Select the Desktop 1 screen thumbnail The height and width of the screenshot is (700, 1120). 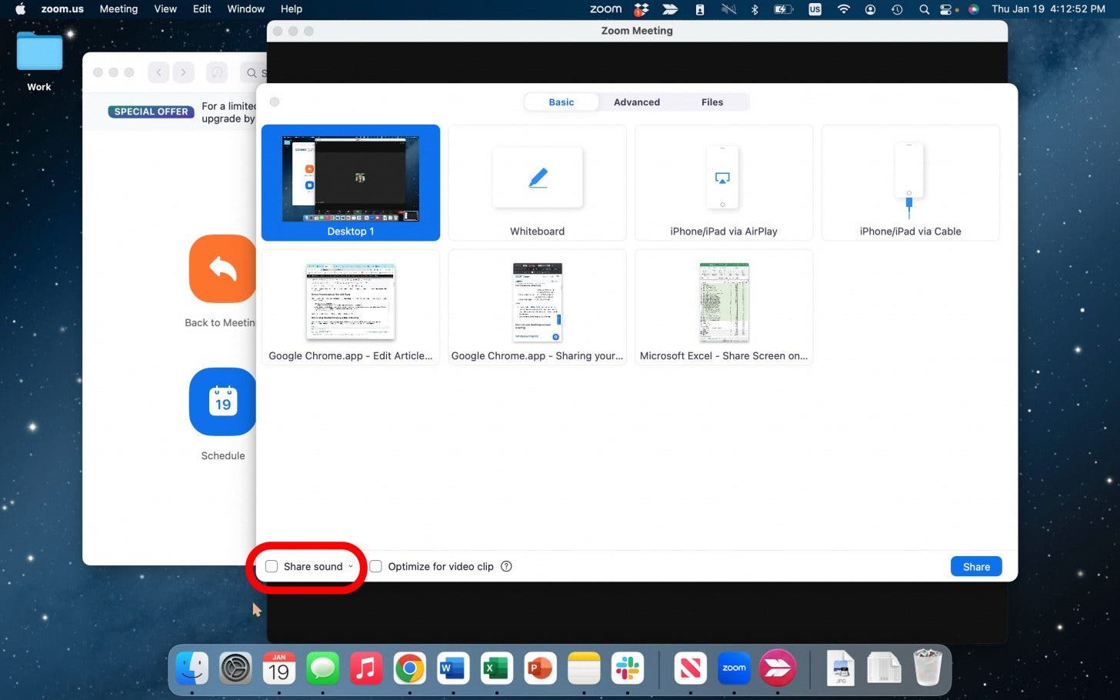click(351, 183)
